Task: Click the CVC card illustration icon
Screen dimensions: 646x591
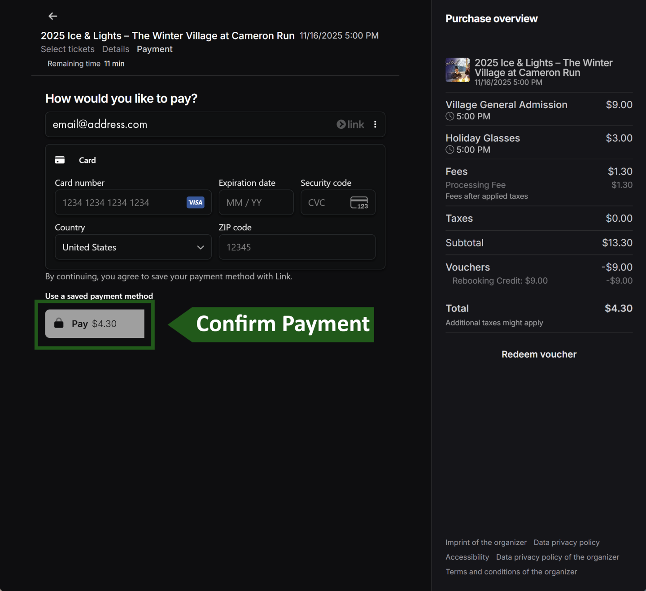Action: tap(360, 202)
